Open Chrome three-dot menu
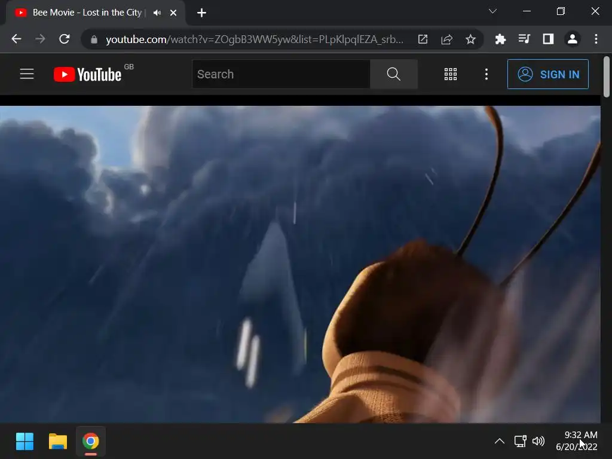Viewport: 612px width, 459px height. tap(596, 39)
